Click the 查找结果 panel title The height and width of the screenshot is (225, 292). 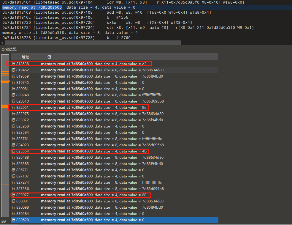(x=9, y=49)
